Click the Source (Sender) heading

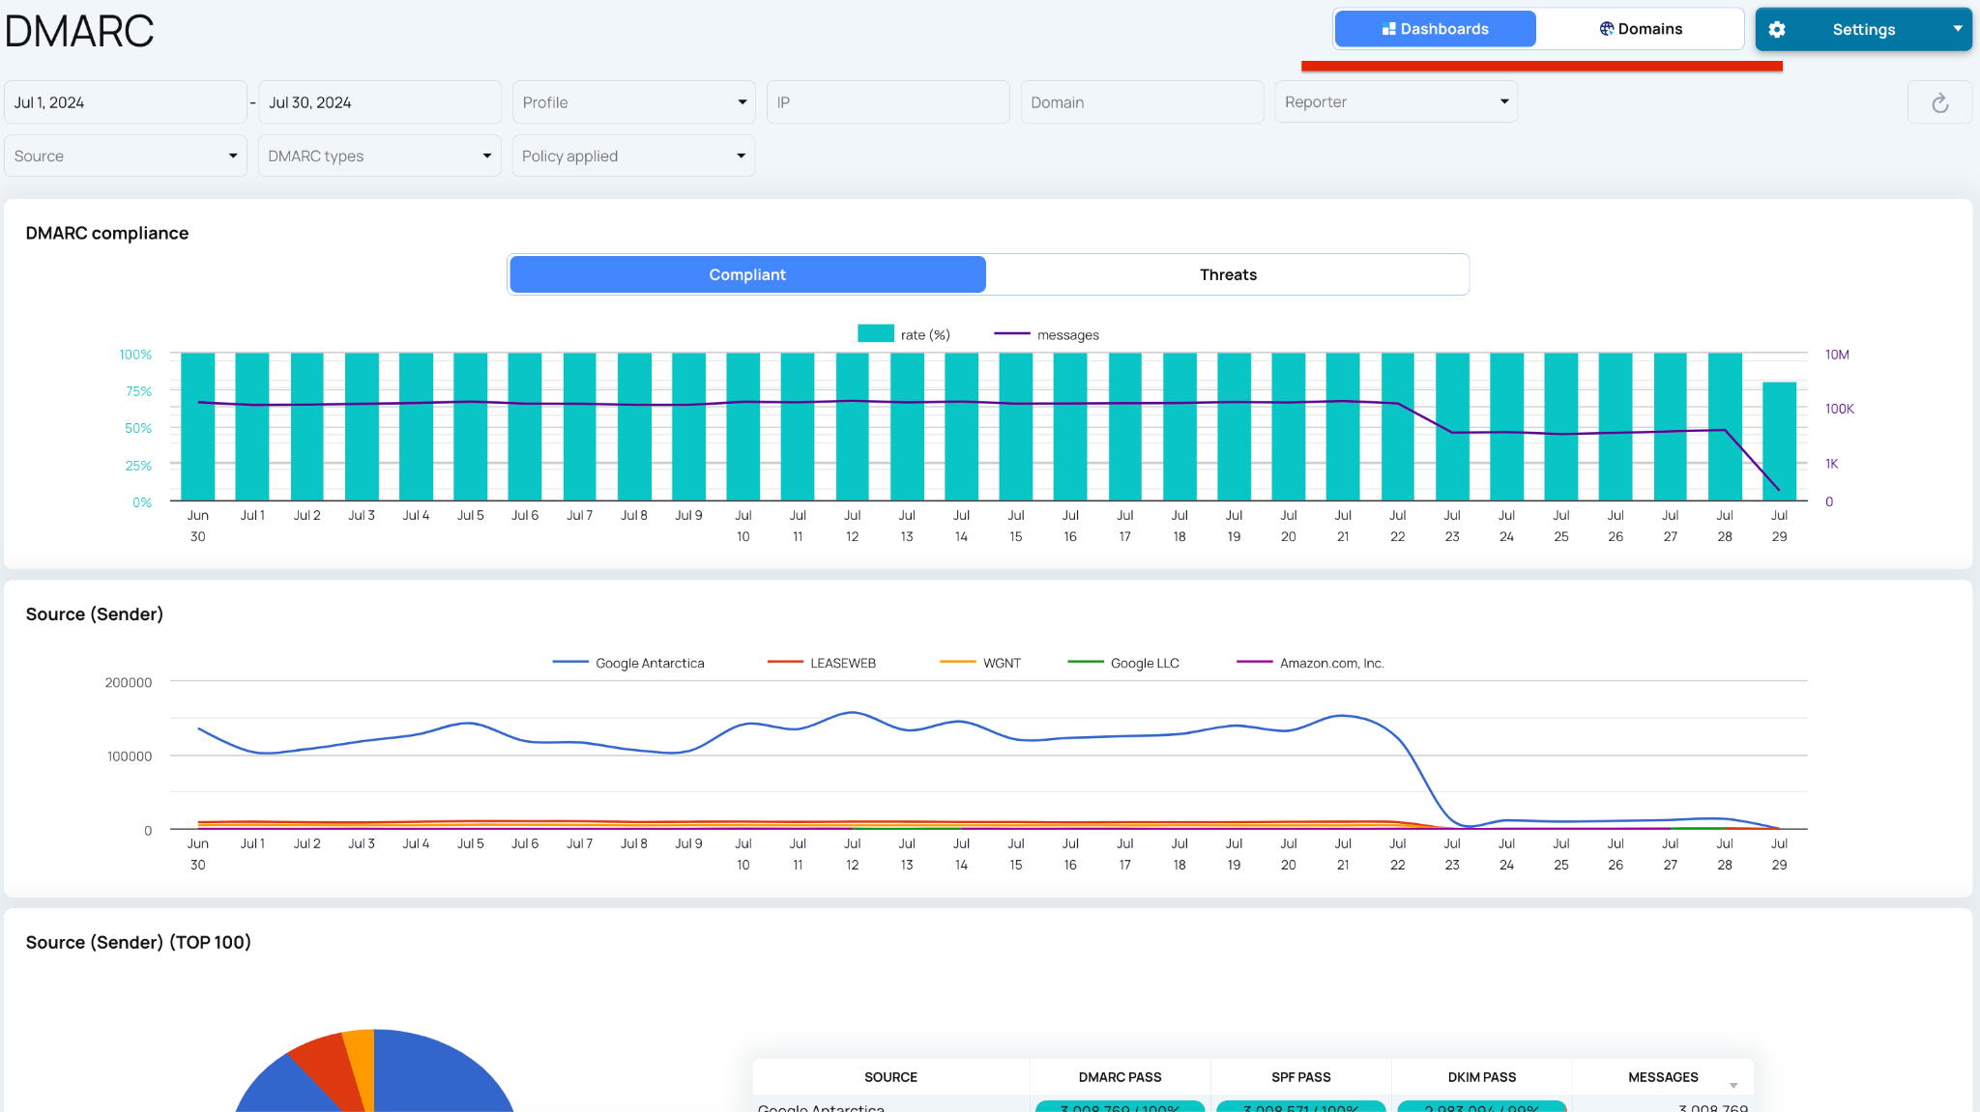pos(95,614)
